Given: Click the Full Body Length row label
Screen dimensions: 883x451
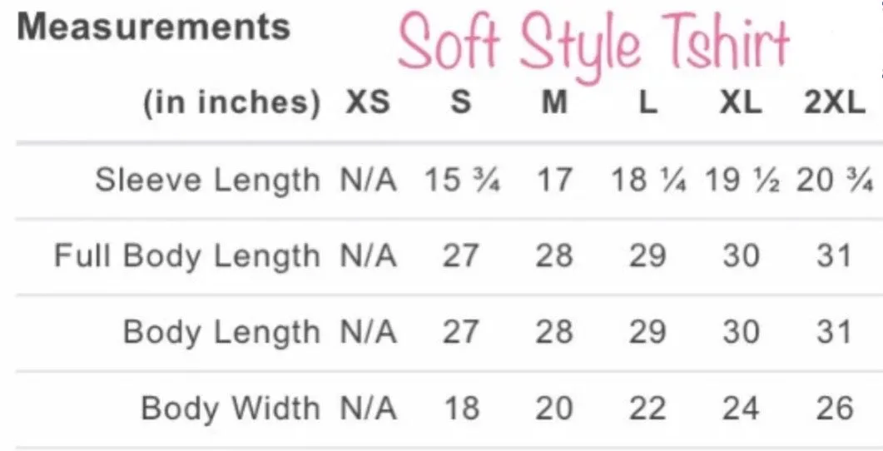Looking at the screenshot, I should [x=187, y=256].
